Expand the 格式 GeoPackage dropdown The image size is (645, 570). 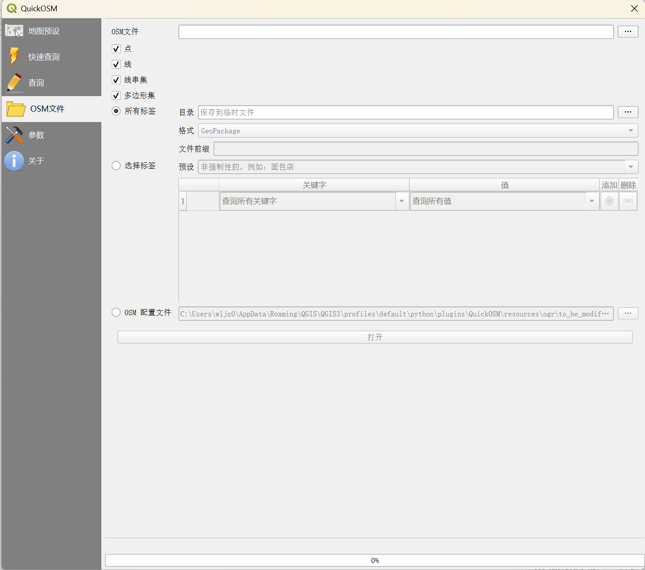pyautogui.click(x=630, y=131)
